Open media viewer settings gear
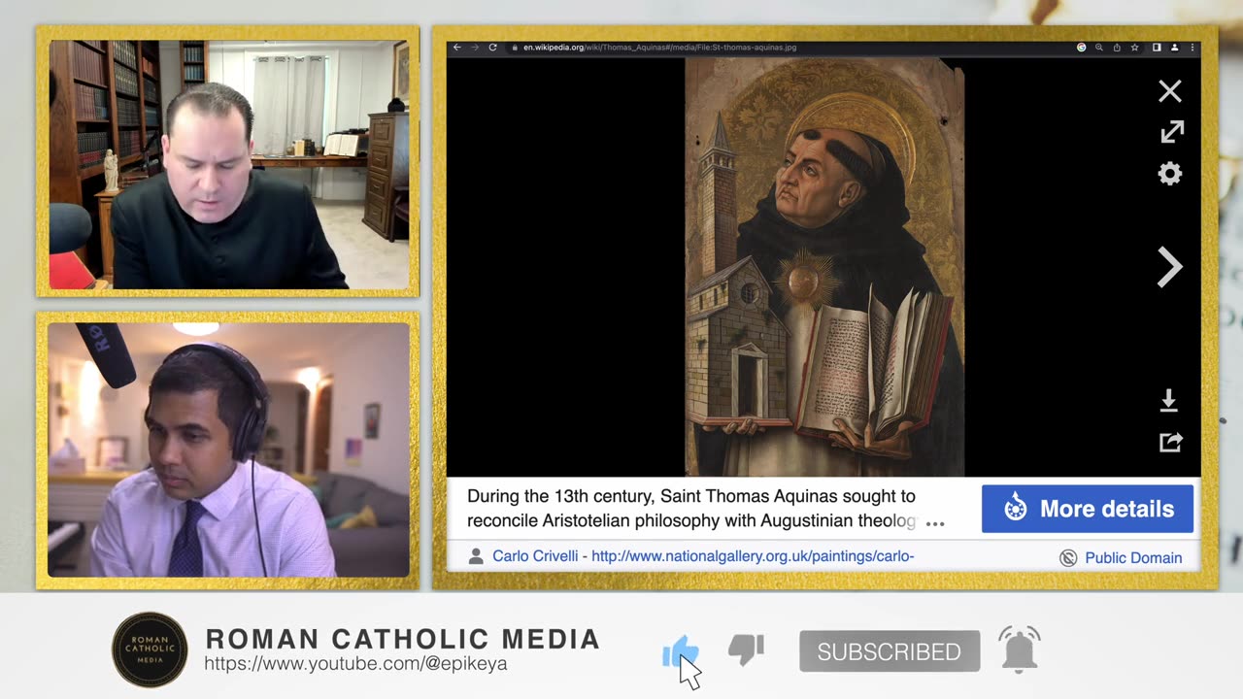The height and width of the screenshot is (699, 1243). pyautogui.click(x=1170, y=174)
